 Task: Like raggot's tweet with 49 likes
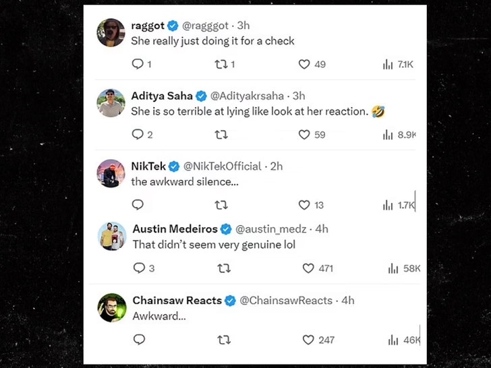point(304,64)
